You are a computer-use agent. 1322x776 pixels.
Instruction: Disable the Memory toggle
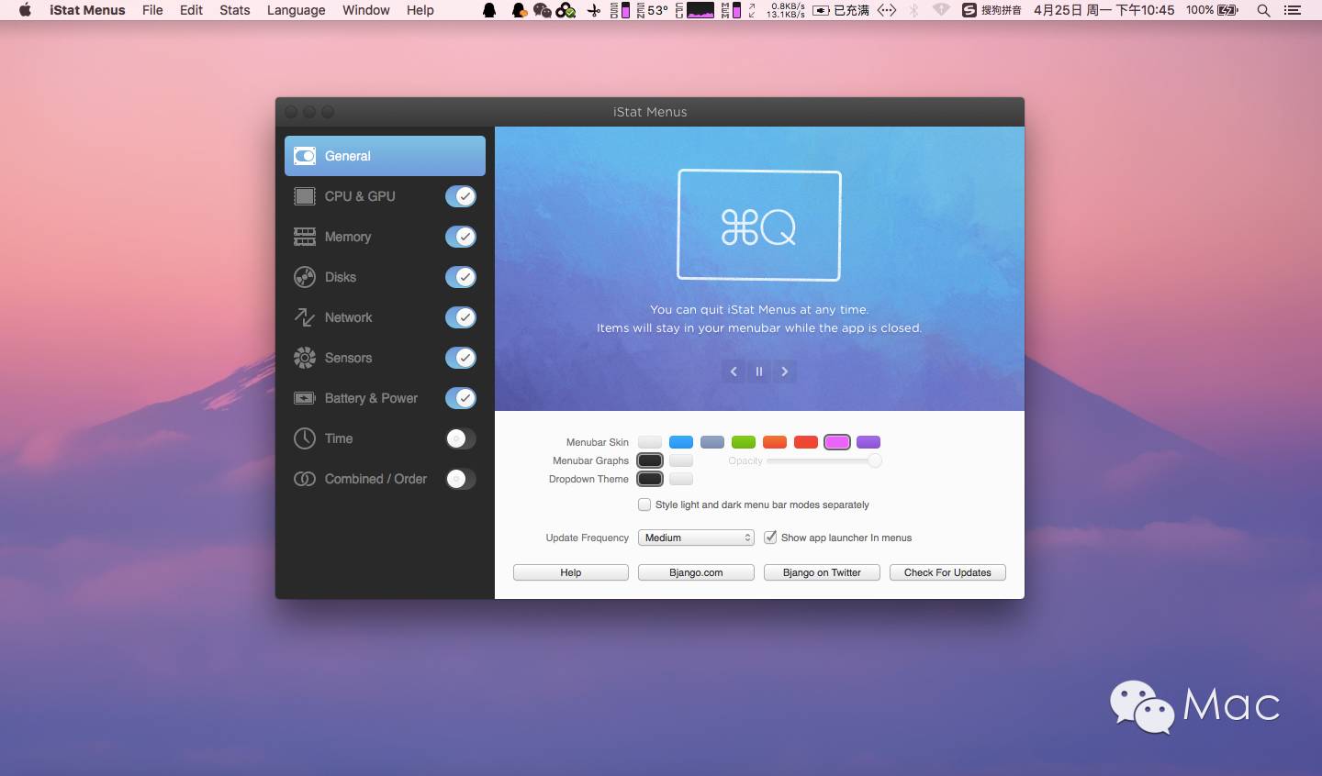pos(461,237)
